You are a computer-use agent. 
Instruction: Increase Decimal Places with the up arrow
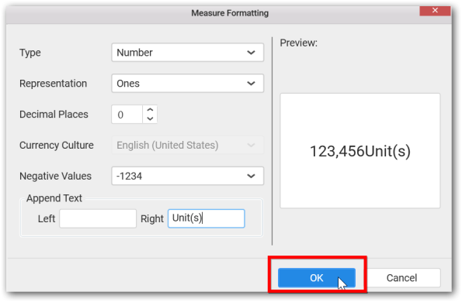pyautogui.click(x=150, y=110)
